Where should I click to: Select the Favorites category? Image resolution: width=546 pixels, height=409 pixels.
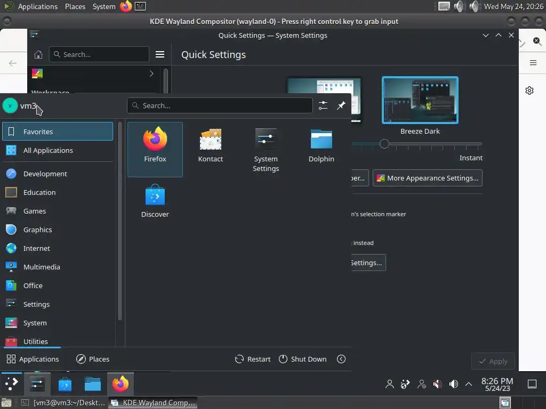coord(58,132)
